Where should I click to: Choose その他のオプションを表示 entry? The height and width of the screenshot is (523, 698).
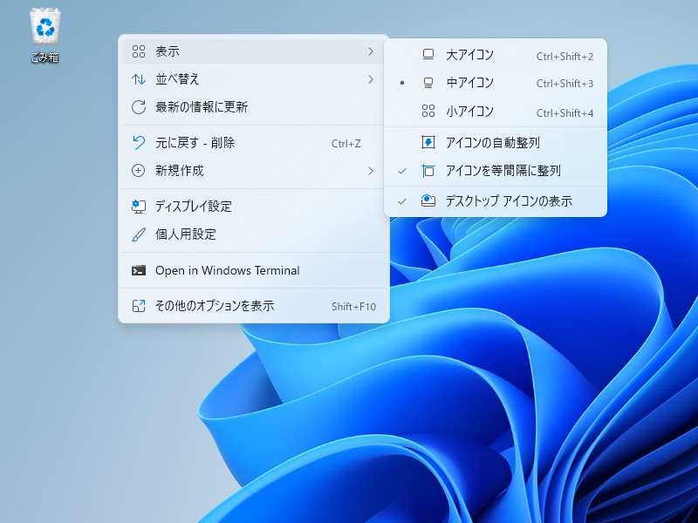point(253,306)
